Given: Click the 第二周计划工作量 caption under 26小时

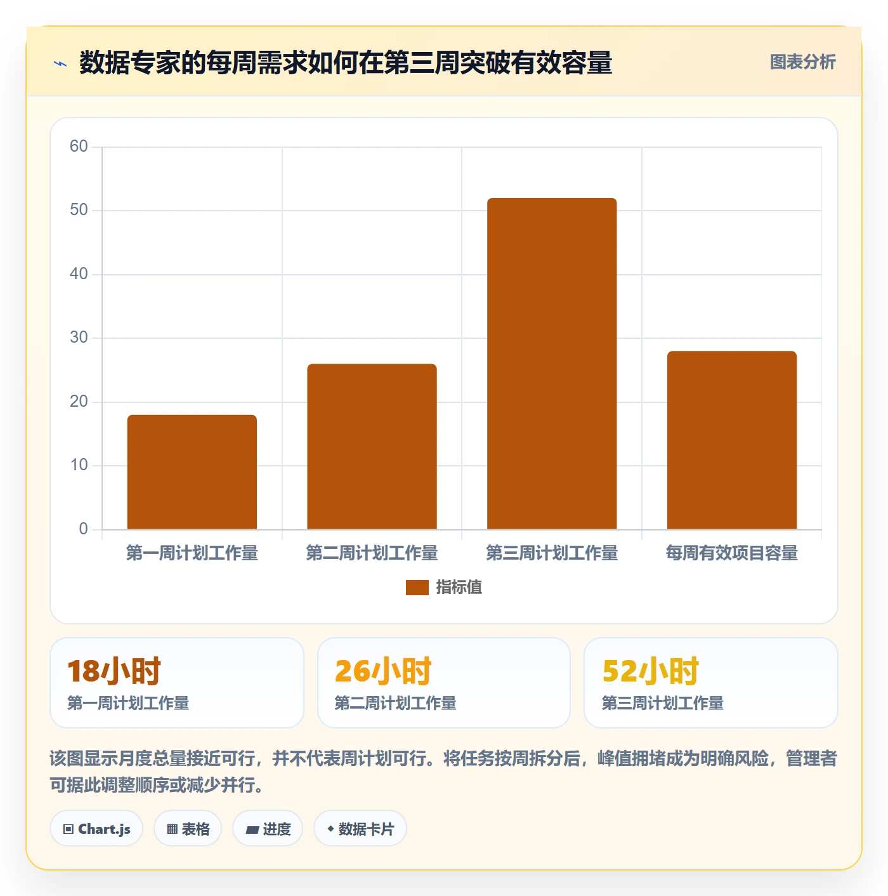Looking at the screenshot, I should click(395, 703).
